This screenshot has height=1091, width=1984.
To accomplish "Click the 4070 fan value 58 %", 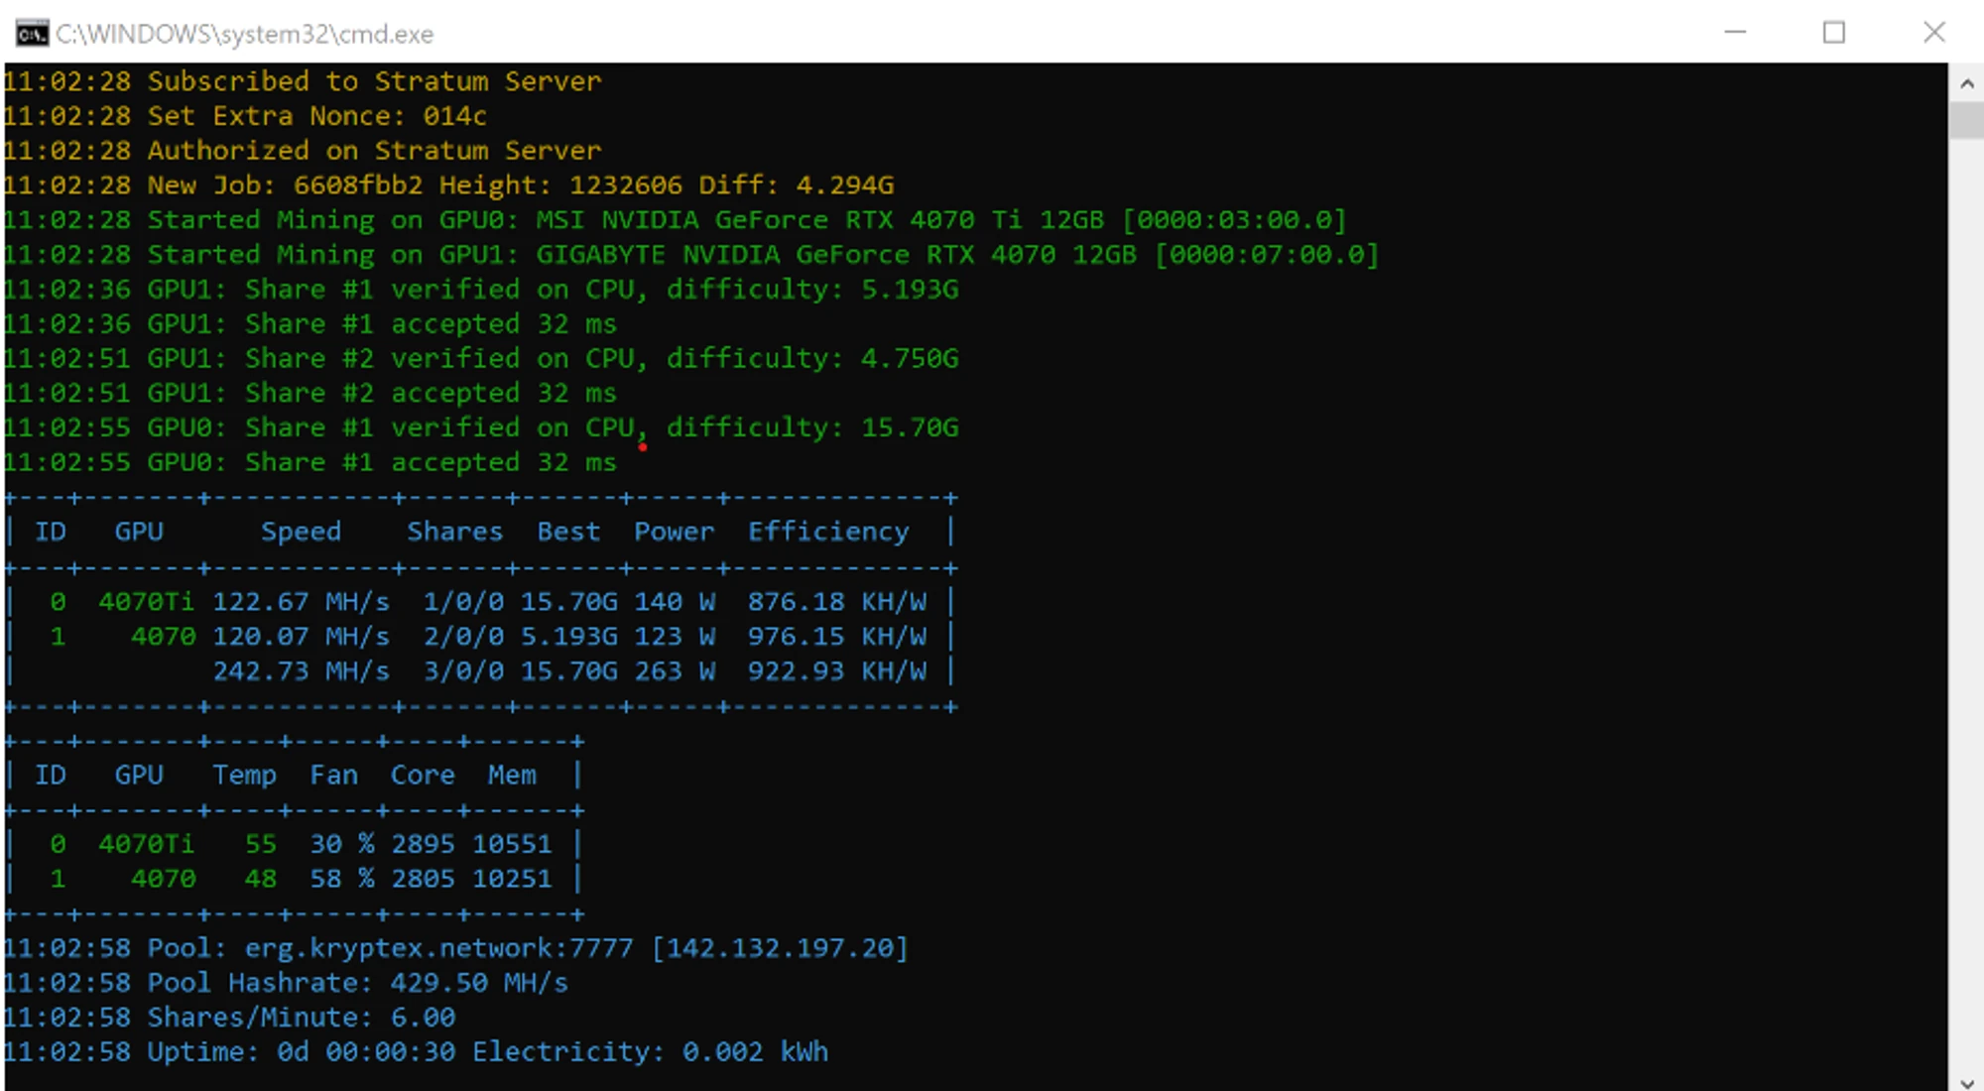I will coord(341,879).
